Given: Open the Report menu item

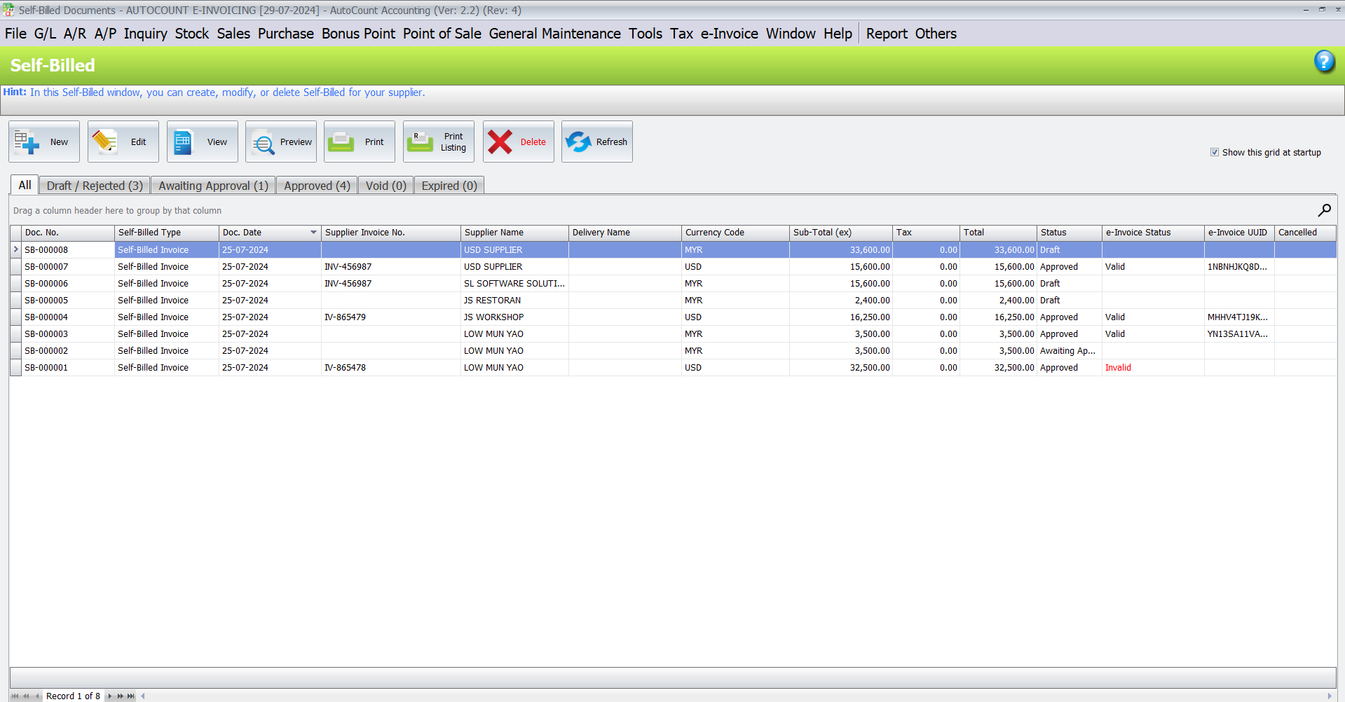Looking at the screenshot, I should [x=886, y=33].
